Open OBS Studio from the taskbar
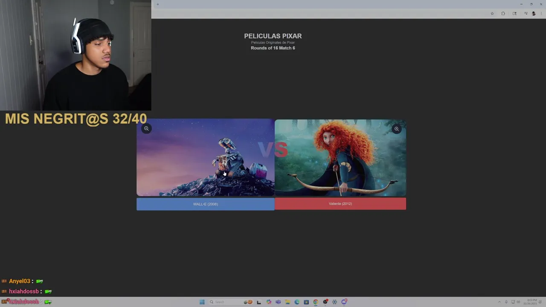 point(325,302)
